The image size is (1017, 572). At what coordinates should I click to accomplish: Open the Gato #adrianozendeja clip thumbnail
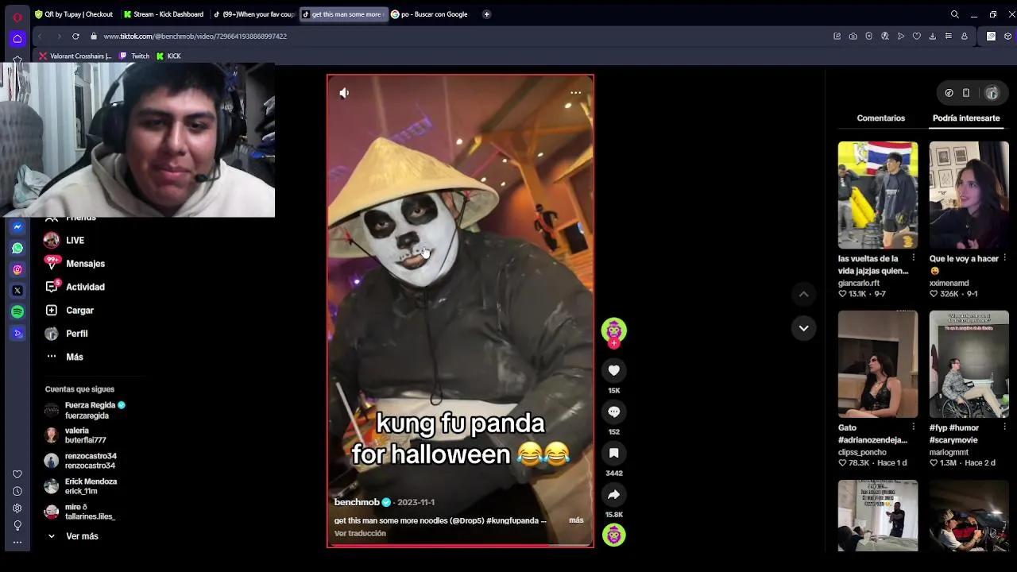pos(877,364)
